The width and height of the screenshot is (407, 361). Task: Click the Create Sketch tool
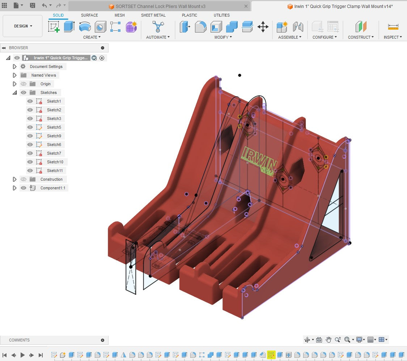point(54,27)
